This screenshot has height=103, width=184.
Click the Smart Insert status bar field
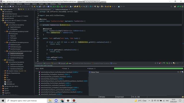click(x=120, y=97)
